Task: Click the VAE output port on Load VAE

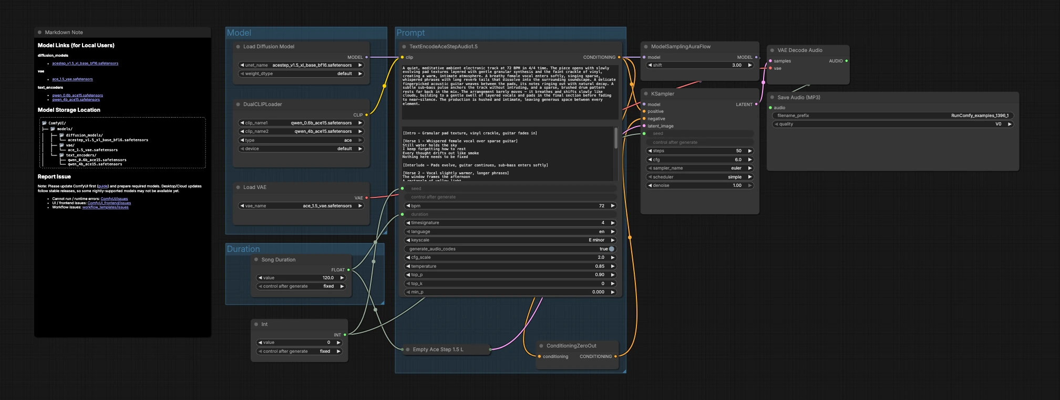Action: tap(366, 198)
